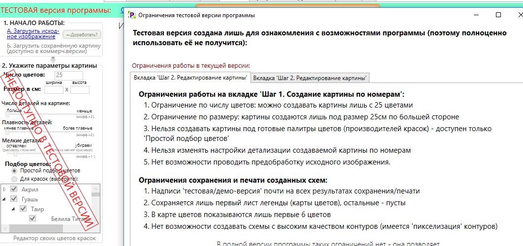Click the line '2. Сохраняется лишь первый лист легенды'
Image resolution: width=523 pixels, height=246 pixels.
275,203
